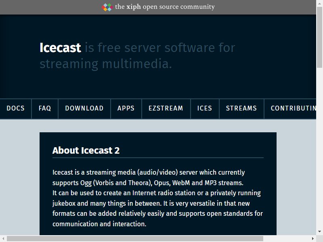
Task: Open the STREAMS directory link
Action: click(241, 108)
